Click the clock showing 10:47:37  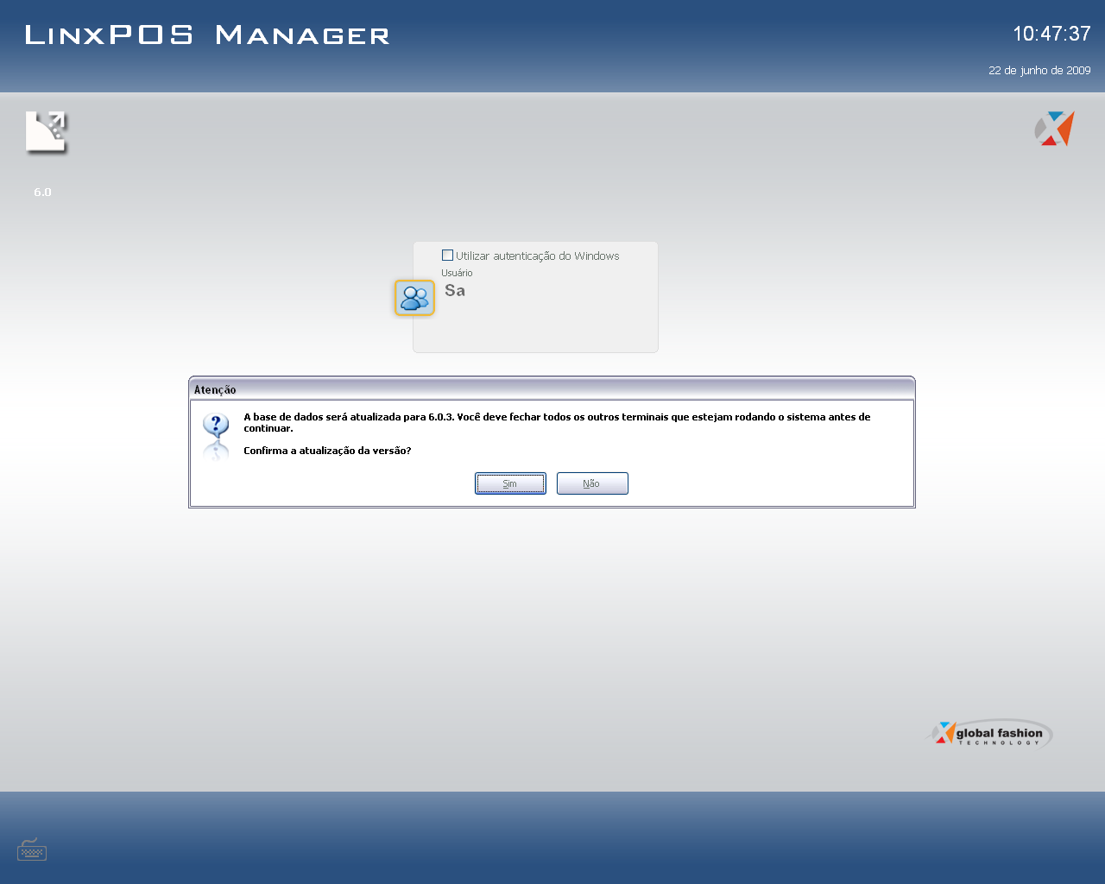[1051, 34]
